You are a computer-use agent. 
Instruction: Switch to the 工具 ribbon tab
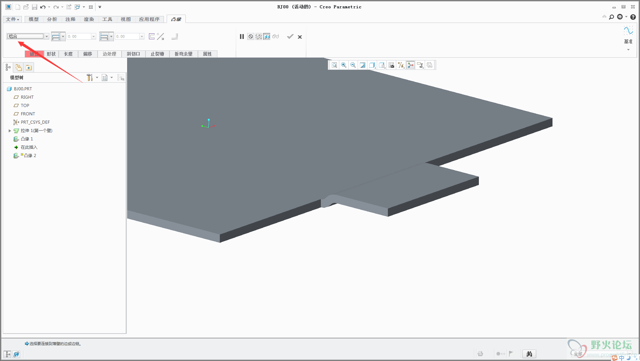[107, 19]
